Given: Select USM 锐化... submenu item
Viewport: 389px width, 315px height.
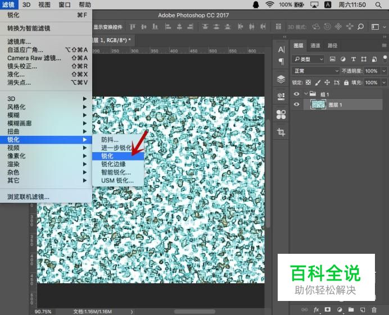Looking at the screenshot, I should (x=118, y=180).
